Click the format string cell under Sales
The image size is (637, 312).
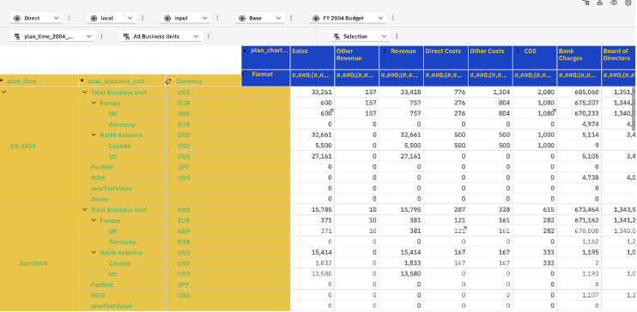(312, 78)
